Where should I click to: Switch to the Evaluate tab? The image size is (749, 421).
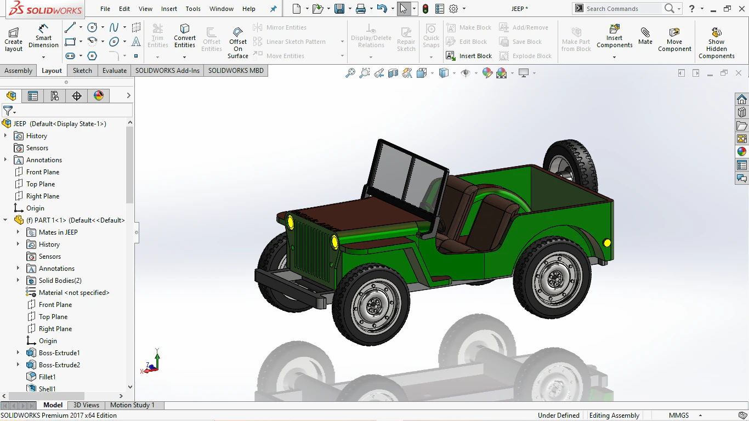coord(115,70)
